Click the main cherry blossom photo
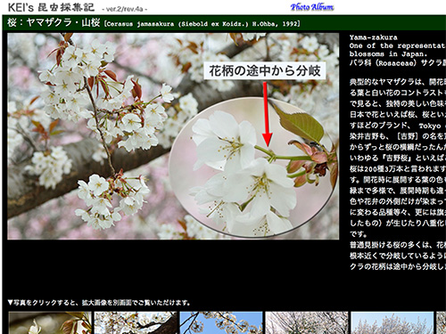Screen dimensions: 446x334 click(x=173, y=136)
